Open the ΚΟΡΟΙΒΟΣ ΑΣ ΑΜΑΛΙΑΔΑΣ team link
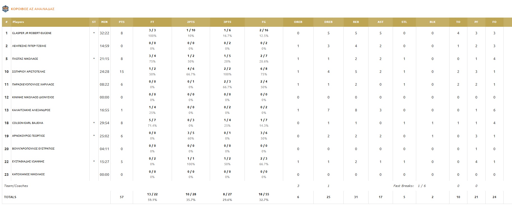Screen dimensions: 512x209 click(x=32, y=9)
